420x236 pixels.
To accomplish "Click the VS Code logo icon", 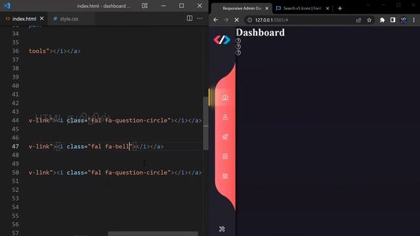I will tap(7, 6).
